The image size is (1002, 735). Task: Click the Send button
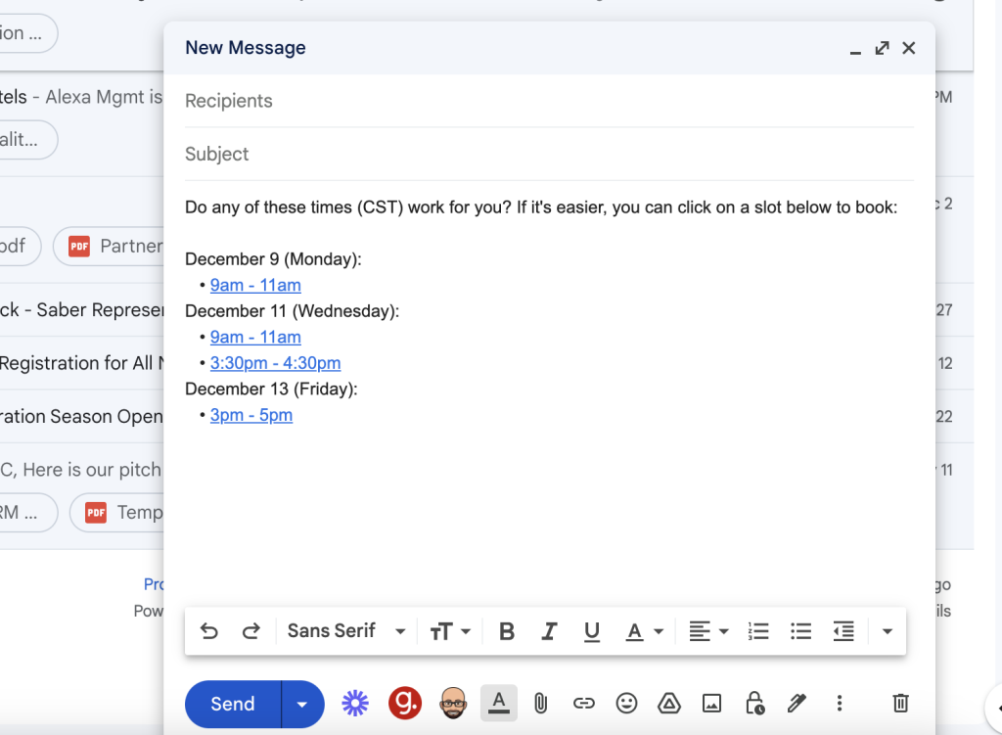coord(233,704)
